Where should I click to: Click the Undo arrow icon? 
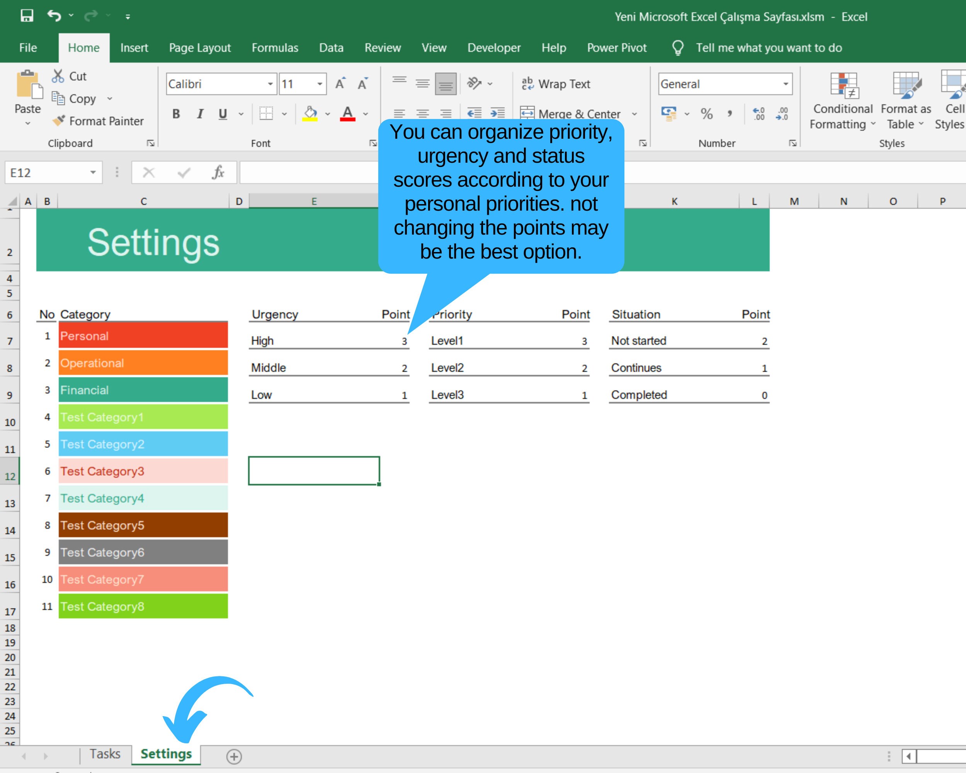54,16
